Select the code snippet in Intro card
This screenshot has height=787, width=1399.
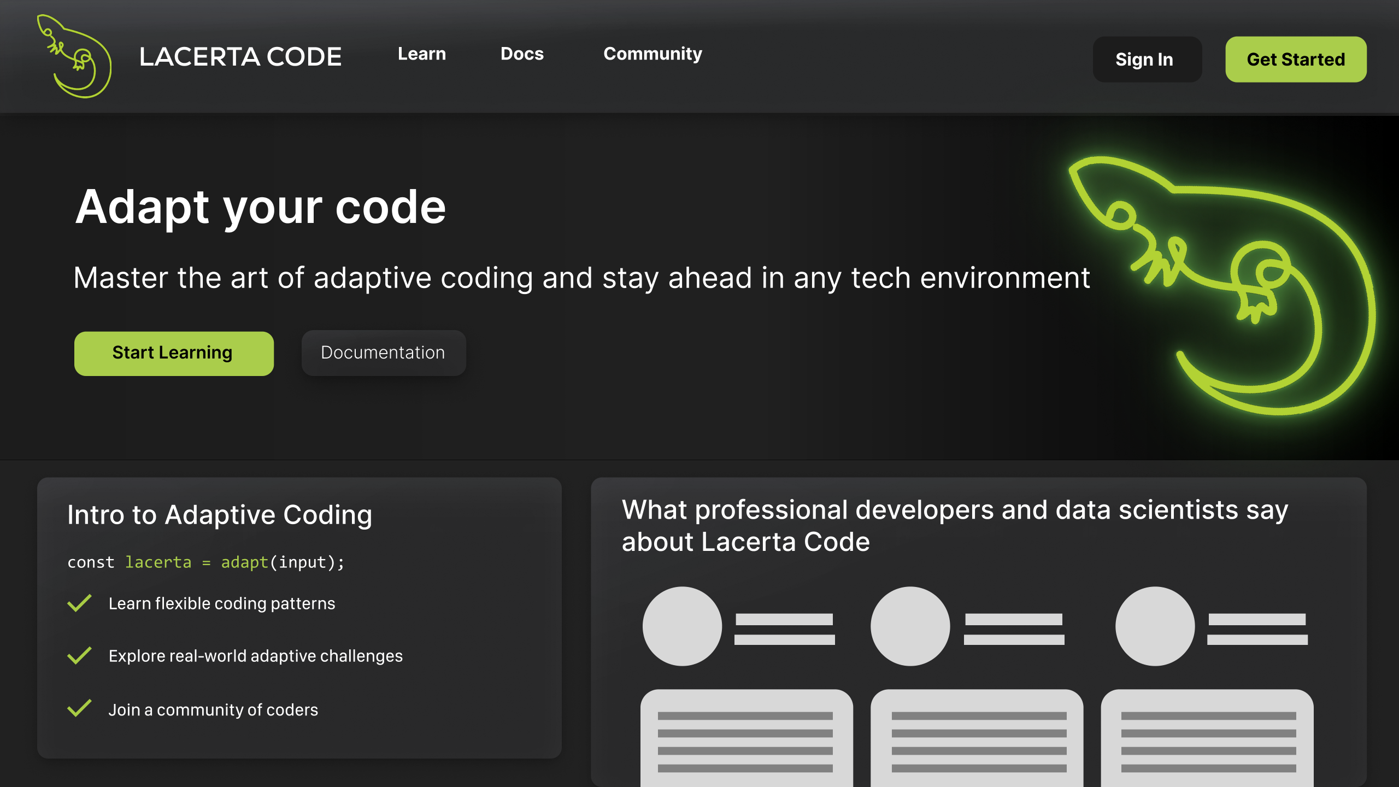tap(206, 562)
